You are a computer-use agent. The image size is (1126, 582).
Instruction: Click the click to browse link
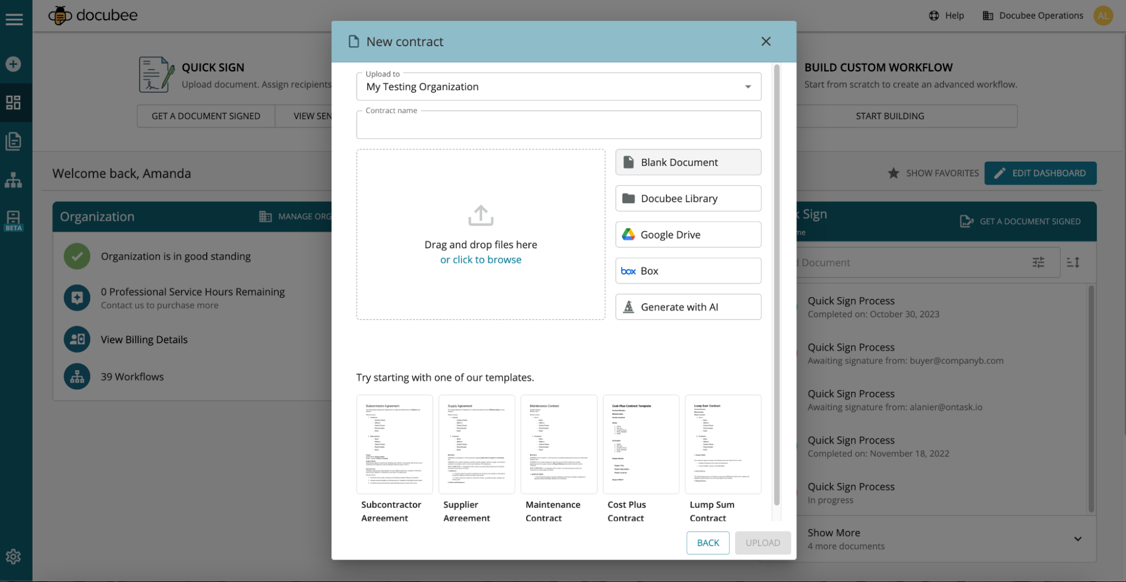[480, 259]
